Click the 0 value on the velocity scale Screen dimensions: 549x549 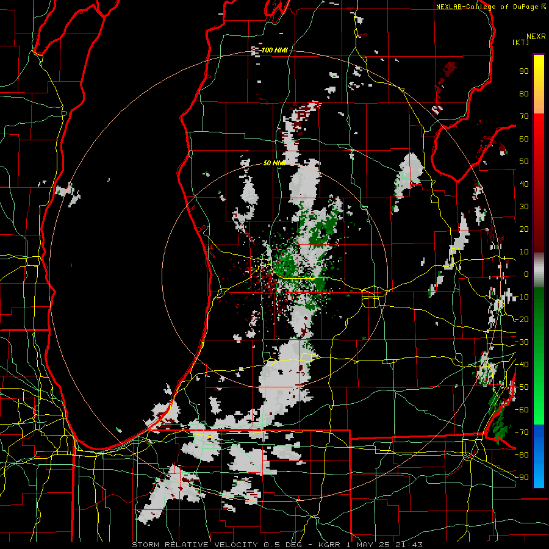[526, 274]
